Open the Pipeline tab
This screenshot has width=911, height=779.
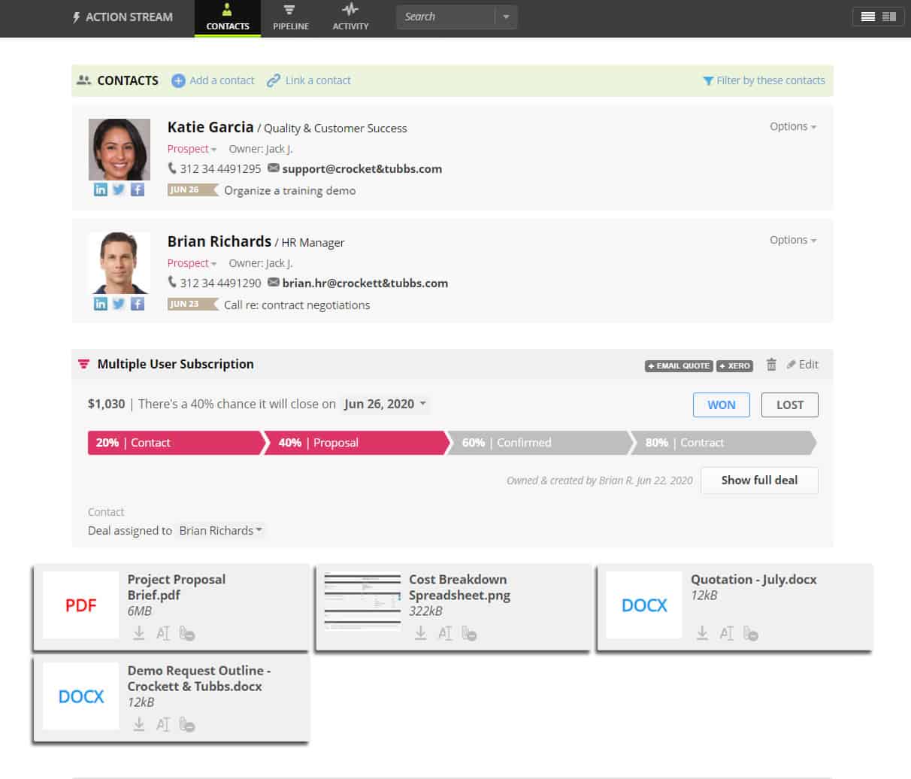coord(291,18)
